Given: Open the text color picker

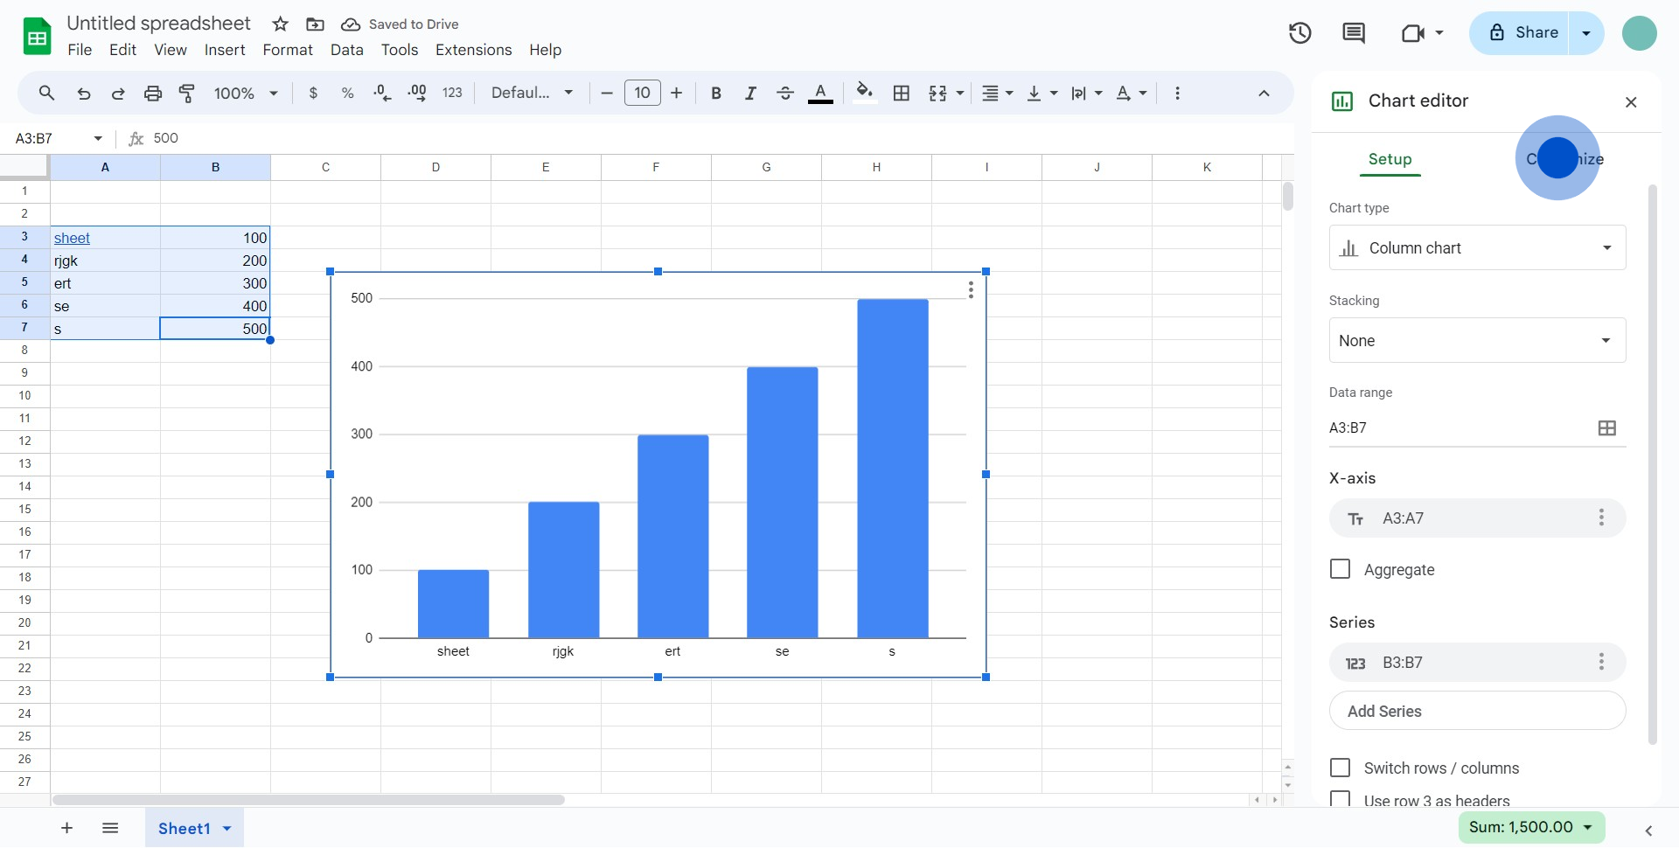Looking at the screenshot, I should click(x=820, y=93).
